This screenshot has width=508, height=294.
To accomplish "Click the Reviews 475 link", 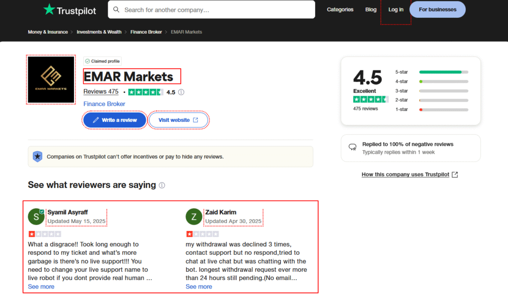I will pyautogui.click(x=101, y=92).
